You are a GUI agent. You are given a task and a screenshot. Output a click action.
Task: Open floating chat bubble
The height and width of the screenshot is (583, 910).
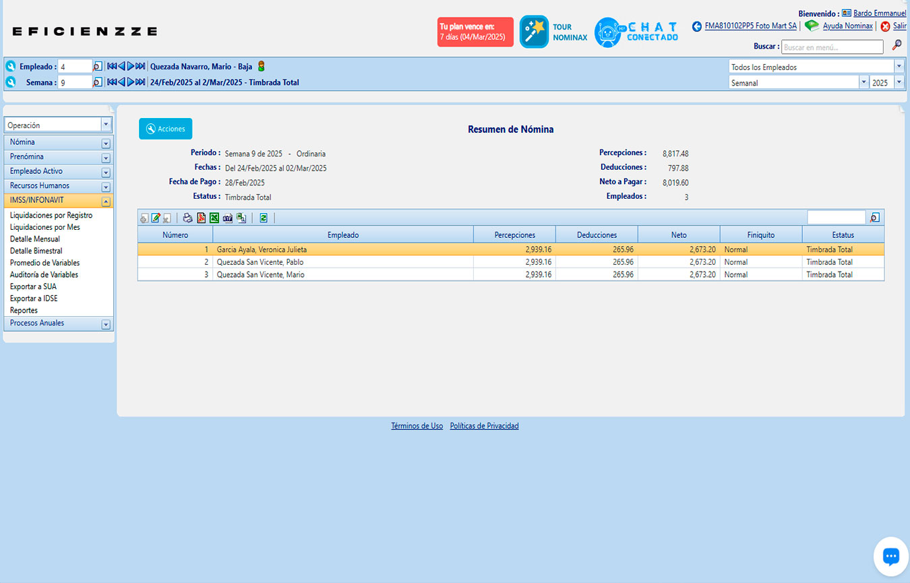click(x=890, y=556)
